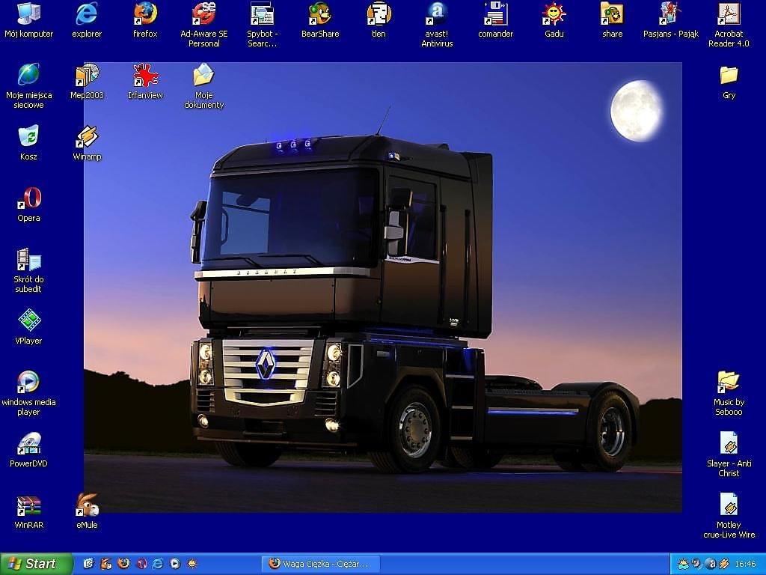Click the 16:46 clock in the taskbar
The height and width of the screenshot is (575, 766).
coord(745,565)
